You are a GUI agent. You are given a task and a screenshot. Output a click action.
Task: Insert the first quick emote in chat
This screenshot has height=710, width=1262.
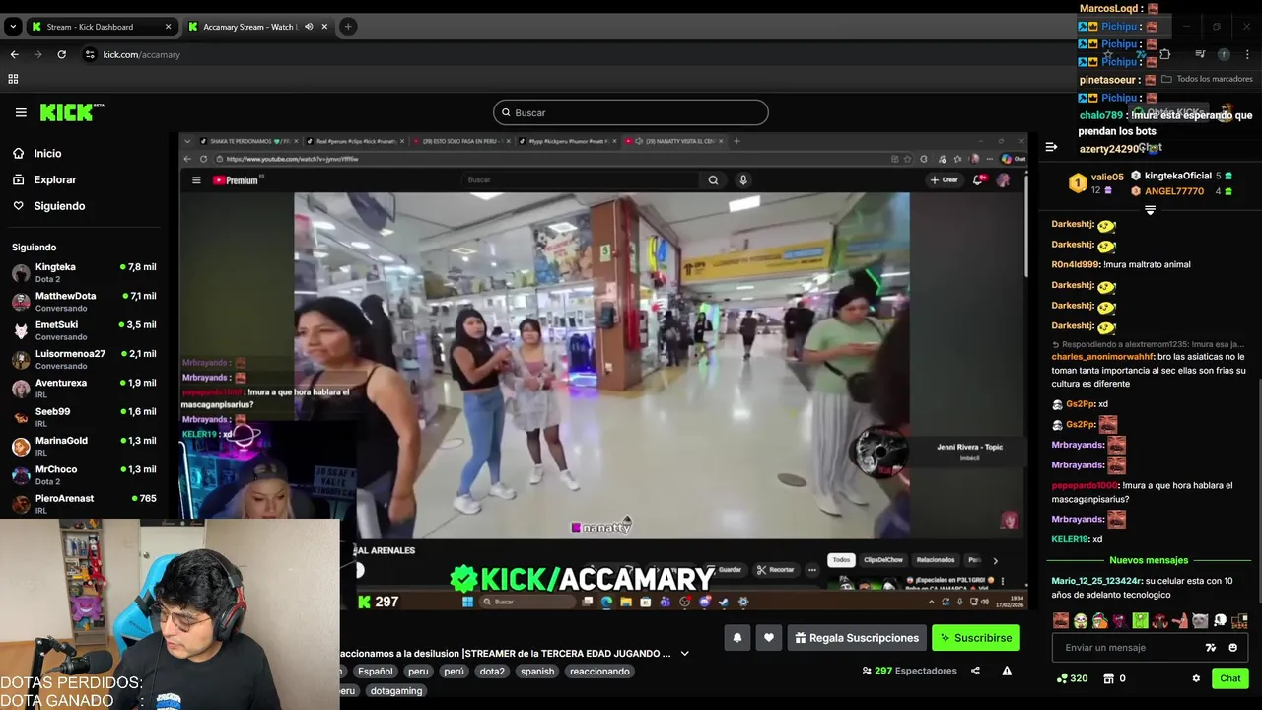[x=1060, y=621]
